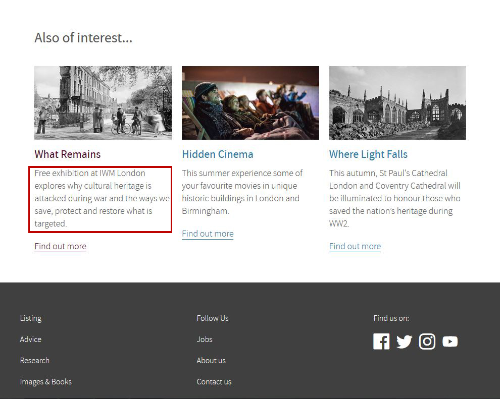Open the Advice footer link
This screenshot has height=399, width=500.
coord(31,339)
